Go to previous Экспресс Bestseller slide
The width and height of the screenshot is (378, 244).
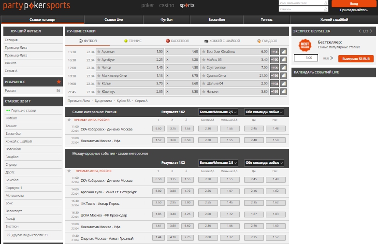[360, 31]
